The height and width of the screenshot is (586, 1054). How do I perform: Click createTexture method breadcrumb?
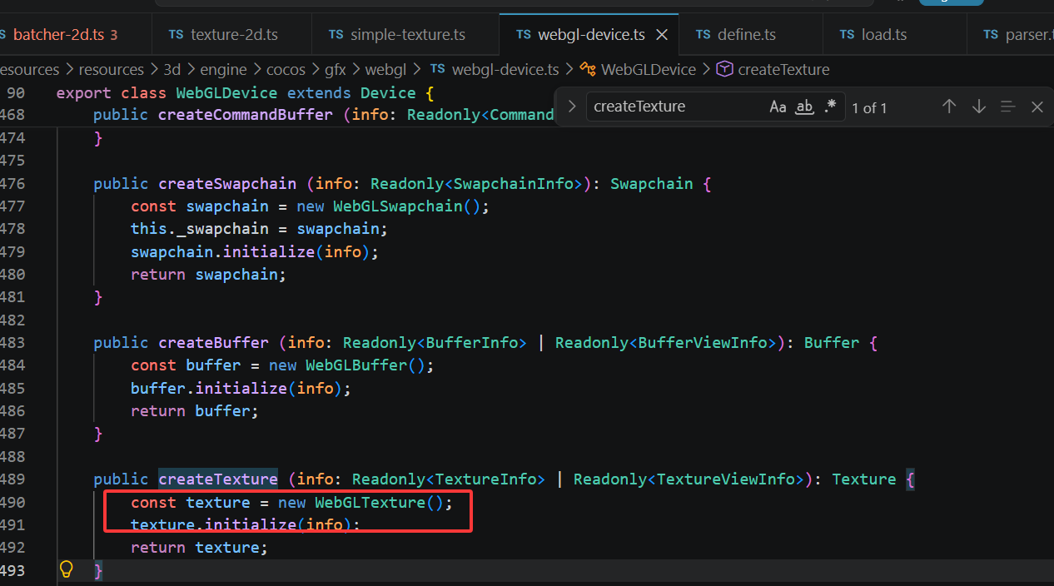click(x=783, y=70)
